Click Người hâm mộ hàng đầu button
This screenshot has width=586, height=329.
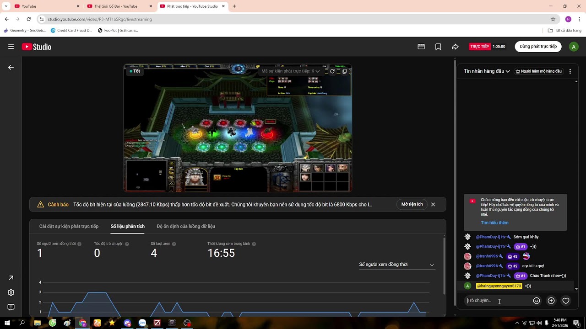click(538, 71)
